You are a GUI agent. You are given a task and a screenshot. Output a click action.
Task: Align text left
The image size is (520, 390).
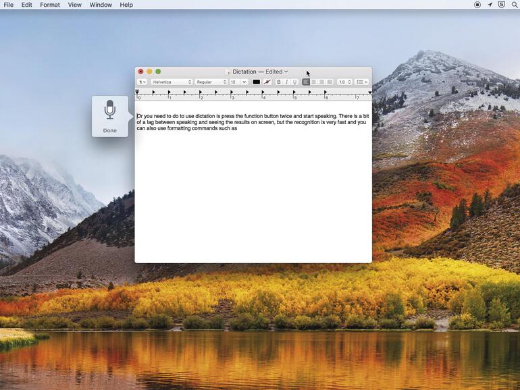click(306, 82)
